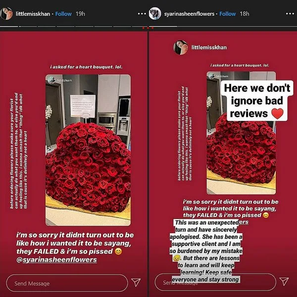Open littlemisskhan profile avatar in left story header
The image size is (297, 297).
pyautogui.click(x=6, y=14)
